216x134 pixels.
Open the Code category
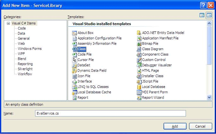(22, 28)
